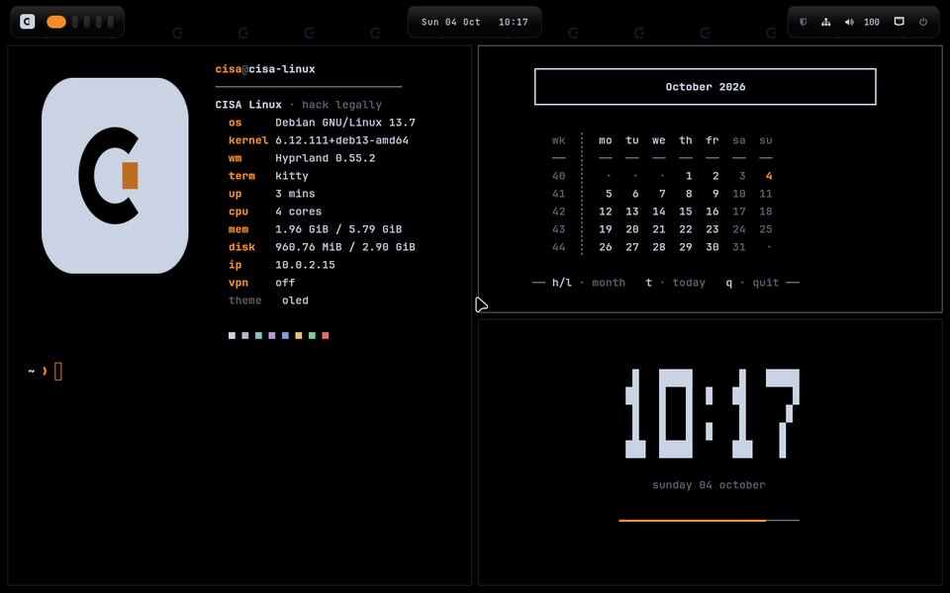The width and height of the screenshot is (950, 593).
Task: Click the orange day progress bar
Action: tap(692, 521)
